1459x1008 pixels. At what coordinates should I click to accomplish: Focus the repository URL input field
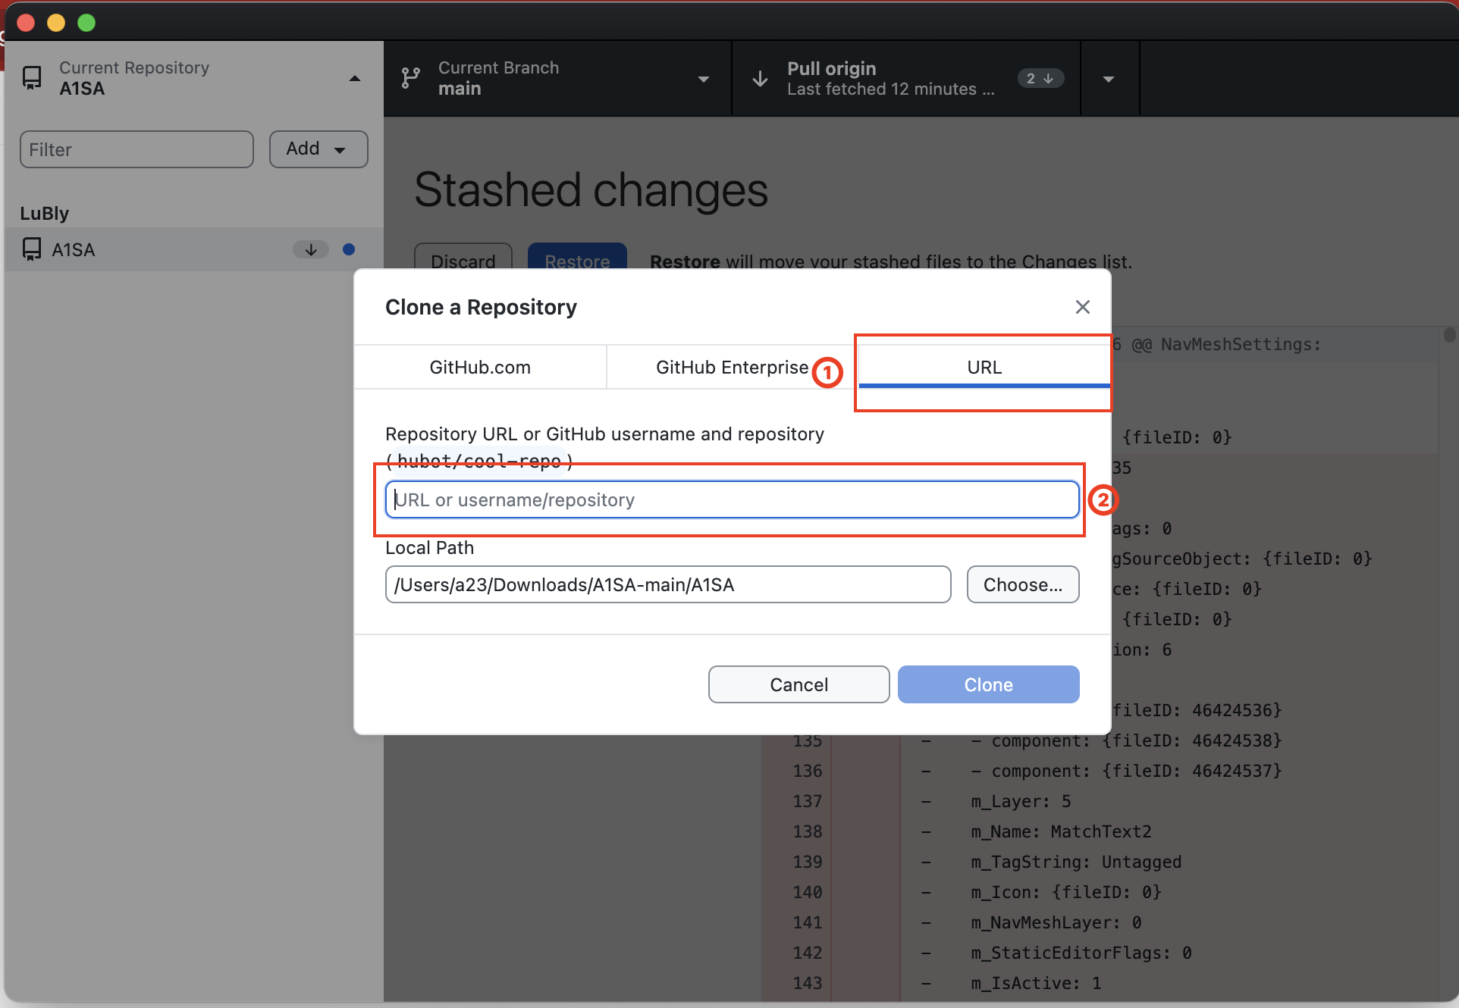pos(731,500)
